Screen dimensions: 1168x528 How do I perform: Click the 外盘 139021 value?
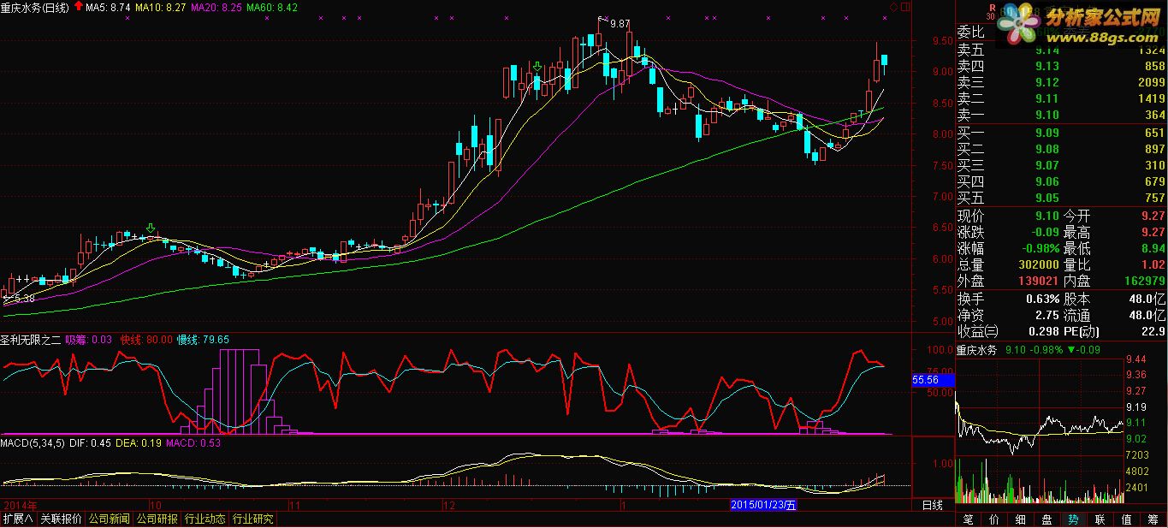[1036, 281]
